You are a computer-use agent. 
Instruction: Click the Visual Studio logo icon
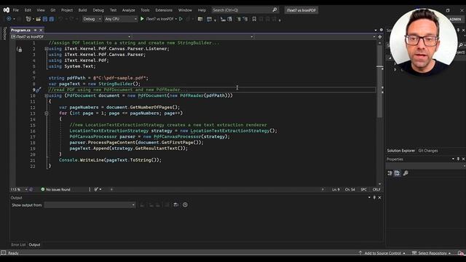pyautogui.click(x=7, y=10)
